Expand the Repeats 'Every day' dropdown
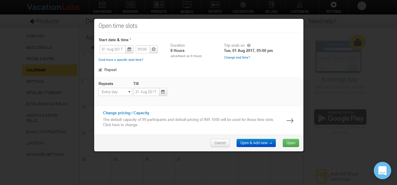397x185 pixels. click(x=115, y=92)
